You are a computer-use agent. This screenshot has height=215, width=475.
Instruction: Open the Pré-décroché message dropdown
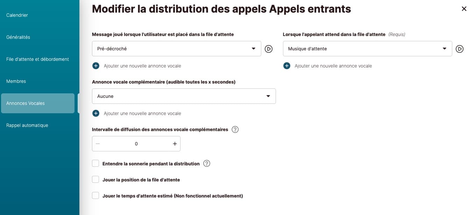pyautogui.click(x=176, y=49)
